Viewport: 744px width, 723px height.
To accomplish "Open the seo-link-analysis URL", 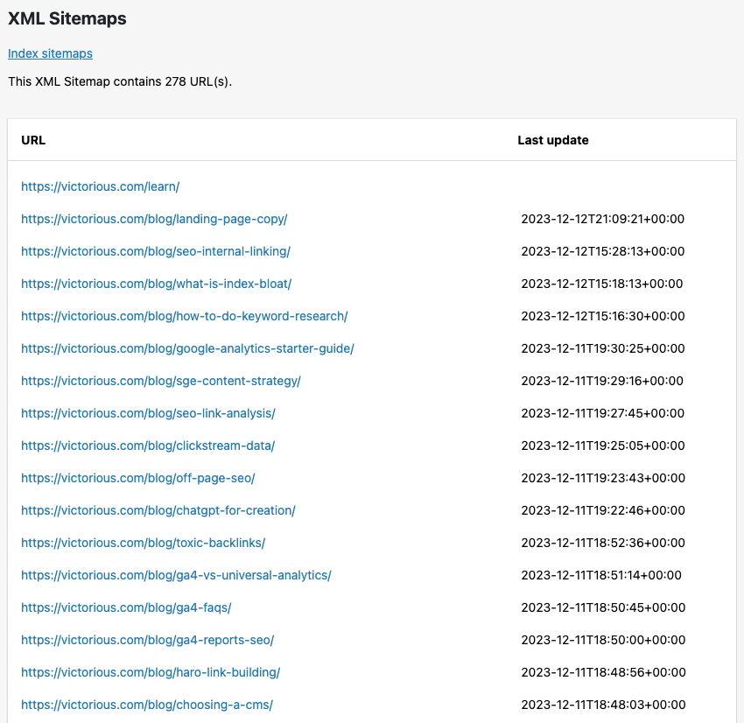I will click(148, 413).
